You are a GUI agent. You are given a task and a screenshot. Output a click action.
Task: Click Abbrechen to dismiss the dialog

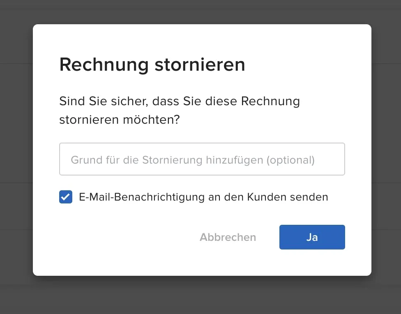coord(228,237)
